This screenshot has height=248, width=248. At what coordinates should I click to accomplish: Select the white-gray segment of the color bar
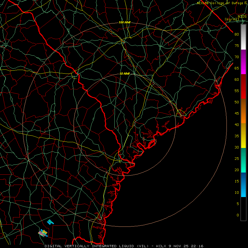[243, 37]
